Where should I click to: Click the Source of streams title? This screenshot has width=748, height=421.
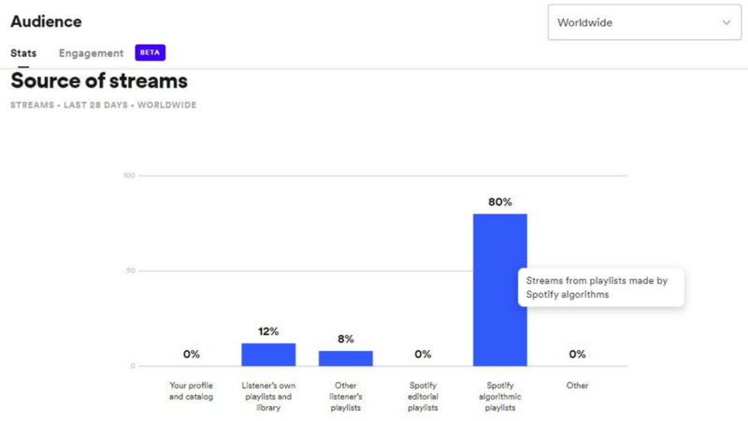tap(99, 80)
